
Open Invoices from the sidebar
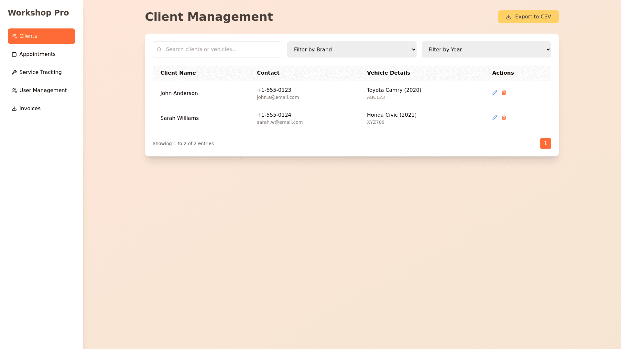[x=30, y=109]
